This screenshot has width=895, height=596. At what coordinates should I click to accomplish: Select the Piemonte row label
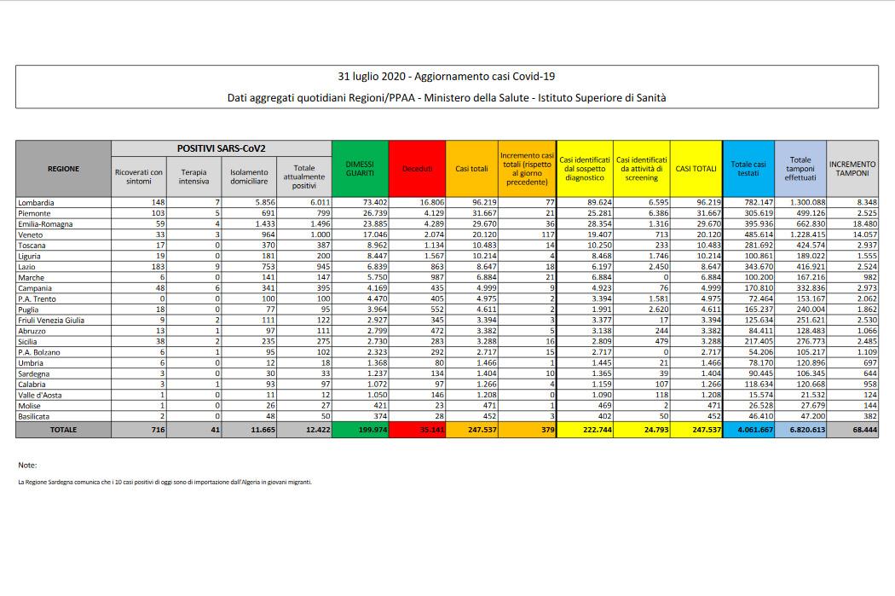(x=34, y=213)
